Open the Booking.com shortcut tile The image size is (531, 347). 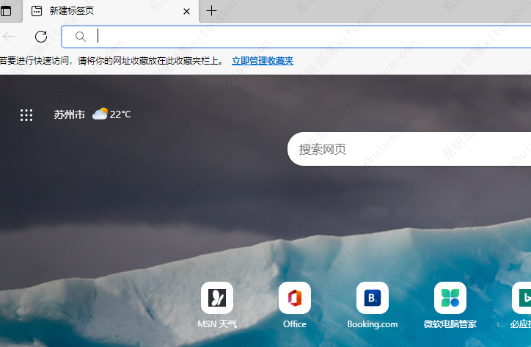(372, 298)
